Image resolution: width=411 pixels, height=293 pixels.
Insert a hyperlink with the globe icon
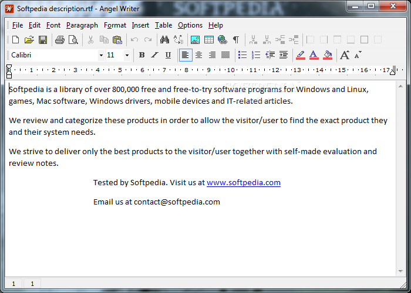click(x=223, y=40)
